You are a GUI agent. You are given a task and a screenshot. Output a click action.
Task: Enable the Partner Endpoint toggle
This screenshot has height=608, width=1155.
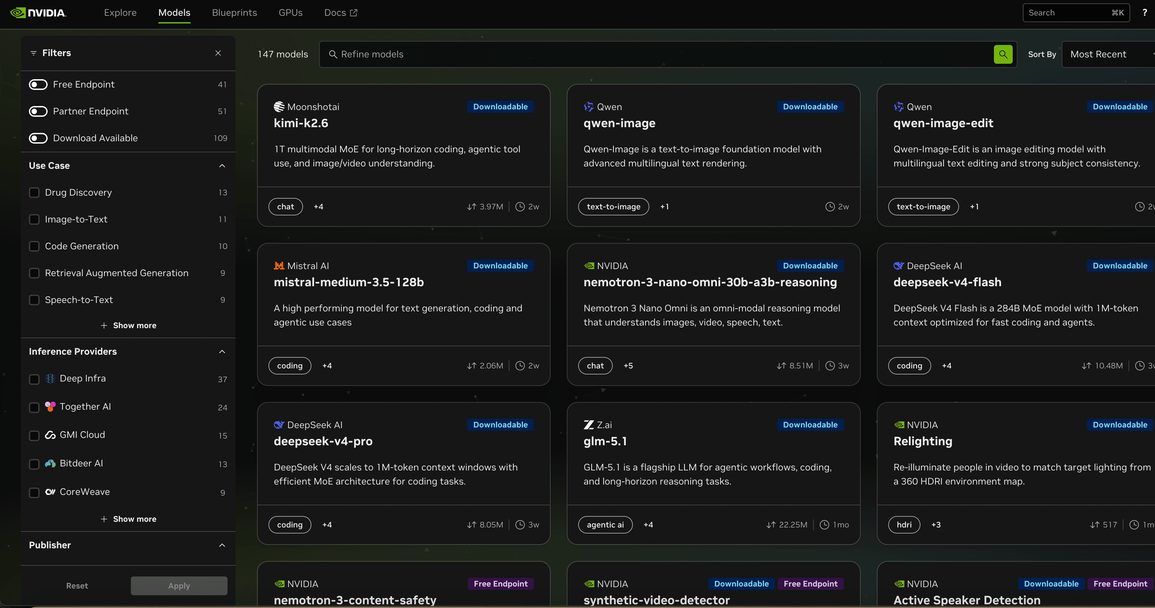point(38,111)
